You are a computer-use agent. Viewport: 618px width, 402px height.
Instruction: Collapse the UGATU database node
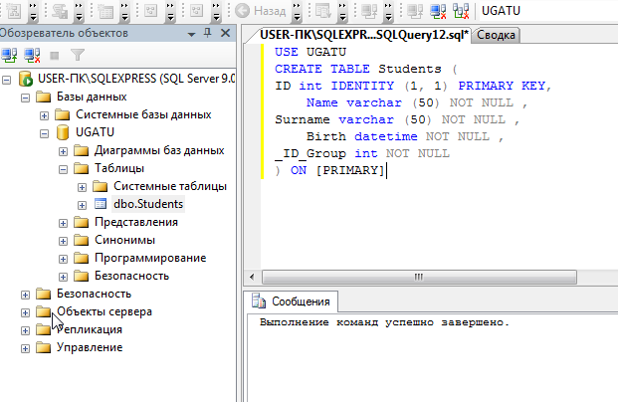[x=44, y=133]
